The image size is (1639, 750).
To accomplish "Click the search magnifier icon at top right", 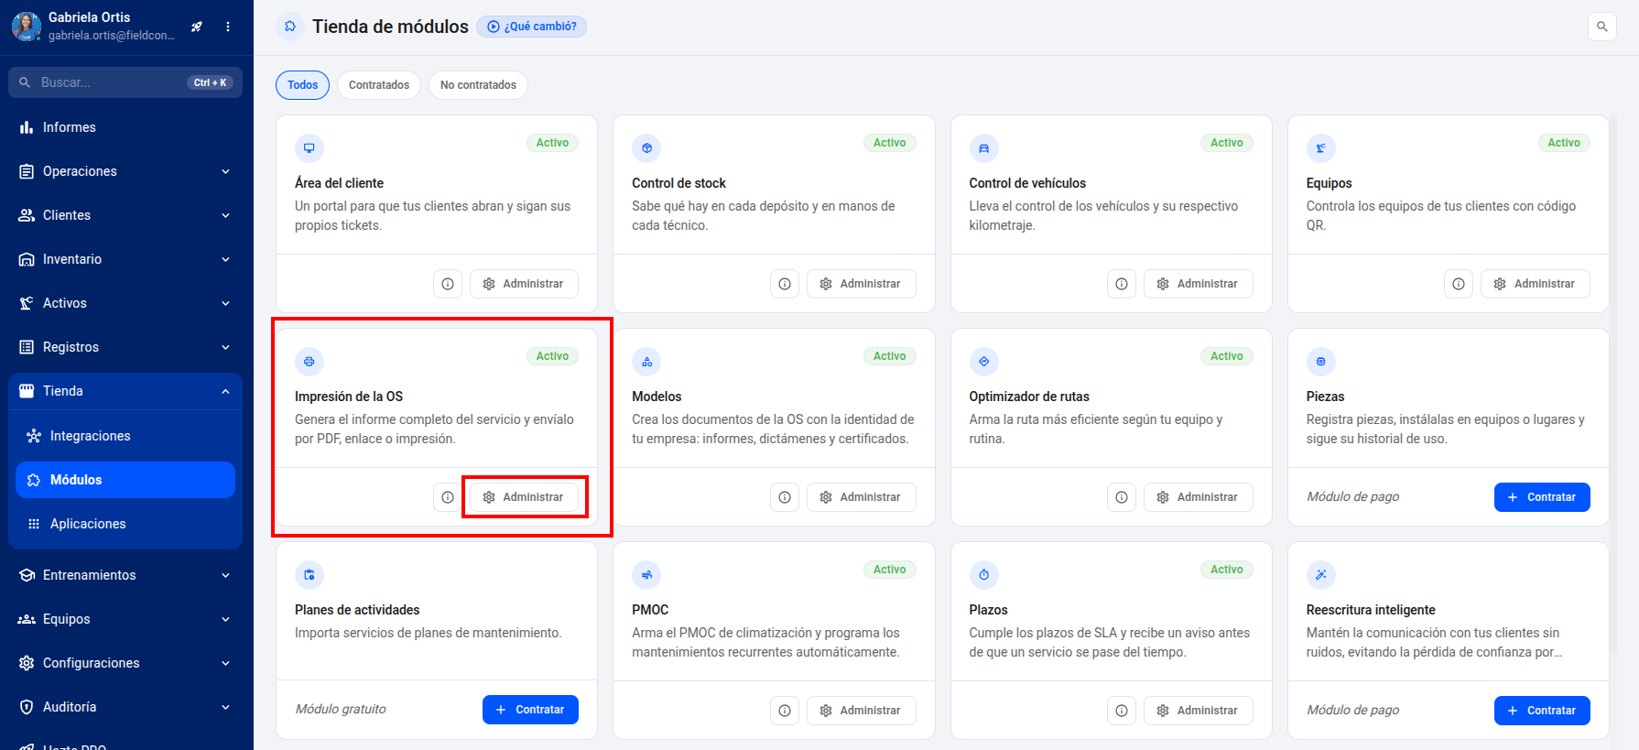I will pyautogui.click(x=1601, y=27).
